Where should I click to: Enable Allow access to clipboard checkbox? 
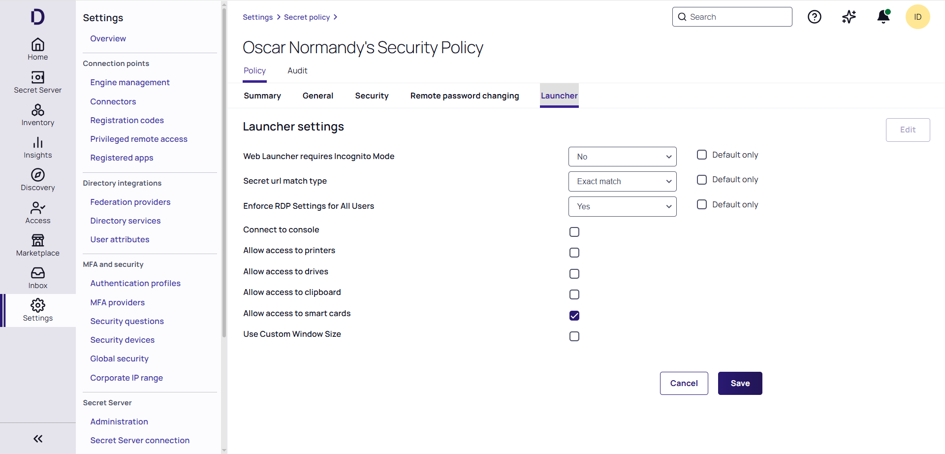pos(574,294)
